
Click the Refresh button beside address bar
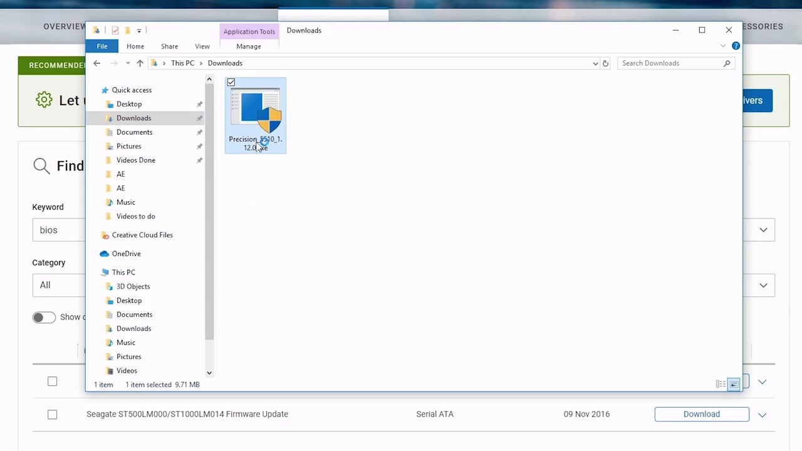coord(605,63)
